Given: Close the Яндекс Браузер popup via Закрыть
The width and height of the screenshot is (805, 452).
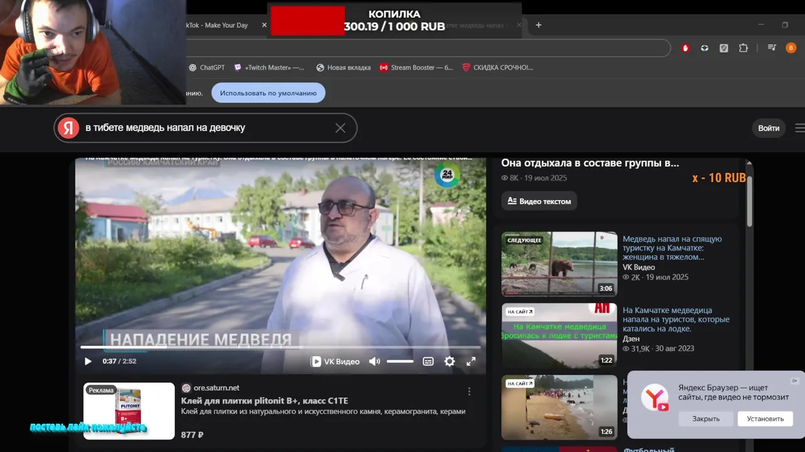Looking at the screenshot, I should [x=706, y=419].
